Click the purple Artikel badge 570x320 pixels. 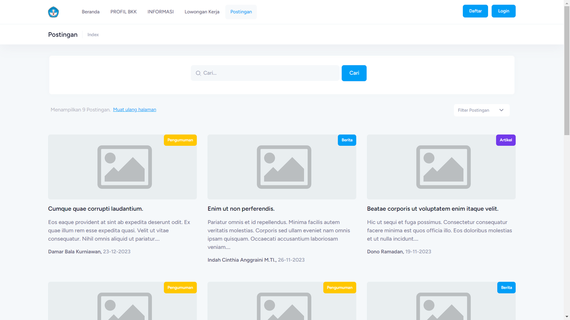coord(506,140)
